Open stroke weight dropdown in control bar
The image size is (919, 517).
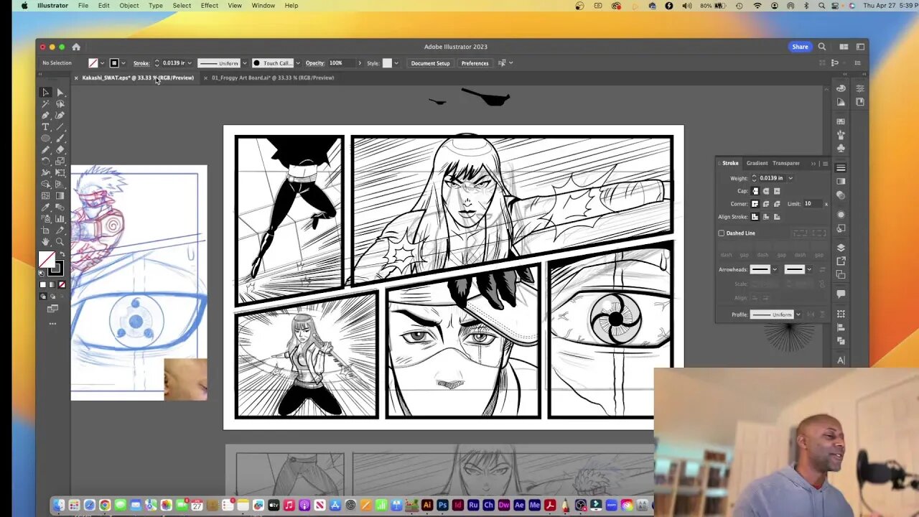(x=190, y=63)
